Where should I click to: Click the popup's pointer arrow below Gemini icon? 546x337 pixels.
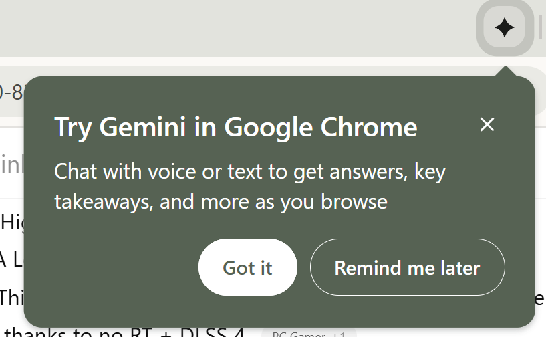506,72
